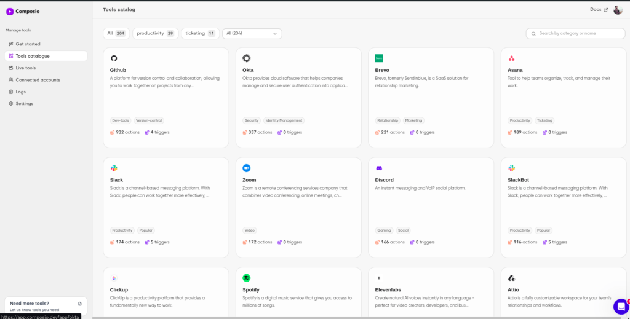Click the Spotify logo icon
The image size is (630, 319).
[x=246, y=278]
